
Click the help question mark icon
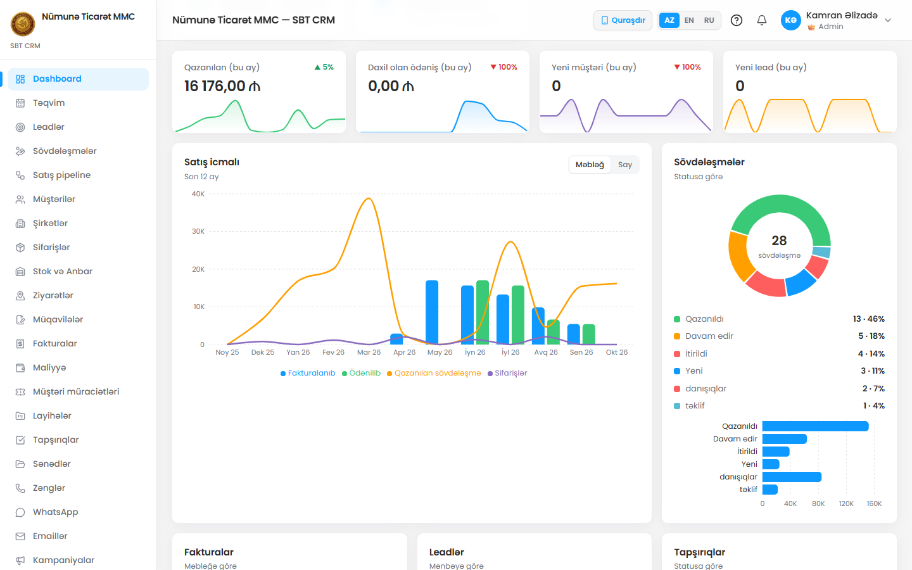pyautogui.click(x=737, y=20)
